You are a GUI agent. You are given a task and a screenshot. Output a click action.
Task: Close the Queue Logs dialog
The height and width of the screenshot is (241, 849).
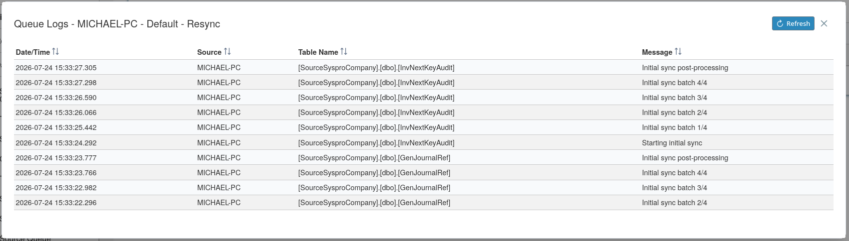[824, 23]
